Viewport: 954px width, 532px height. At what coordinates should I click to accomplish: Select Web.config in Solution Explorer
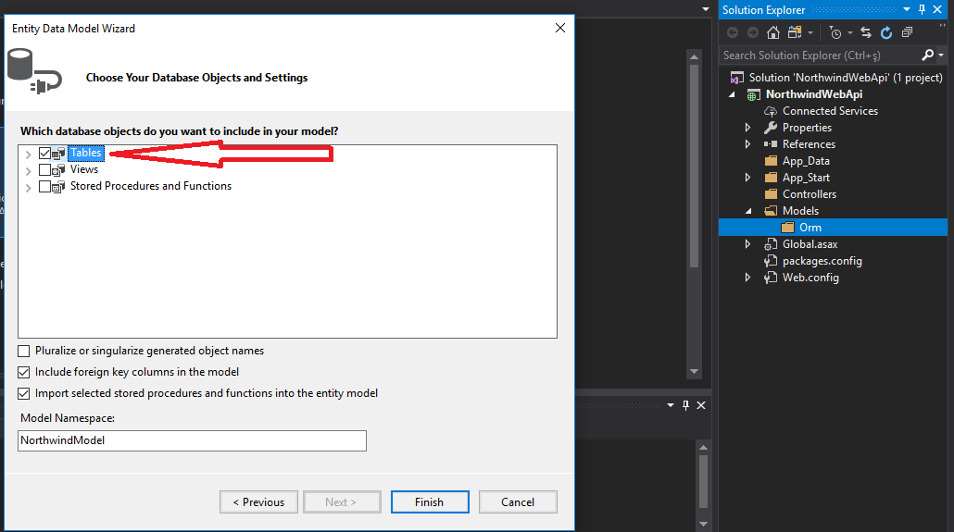click(x=810, y=278)
